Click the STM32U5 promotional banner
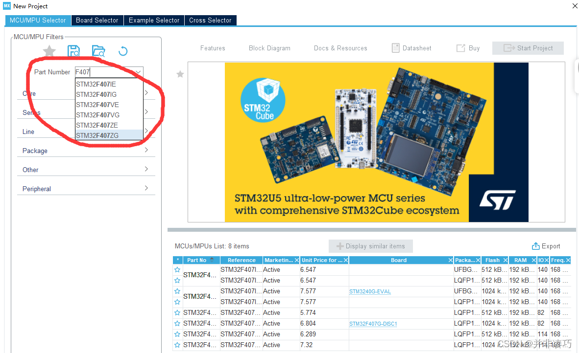The height and width of the screenshot is (353, 579). click(376, 142)
